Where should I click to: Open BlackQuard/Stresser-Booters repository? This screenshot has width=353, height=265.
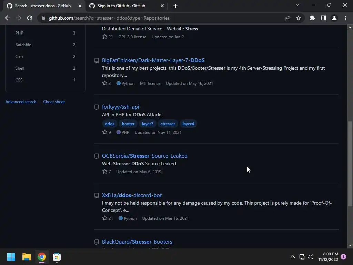point(137,242)
